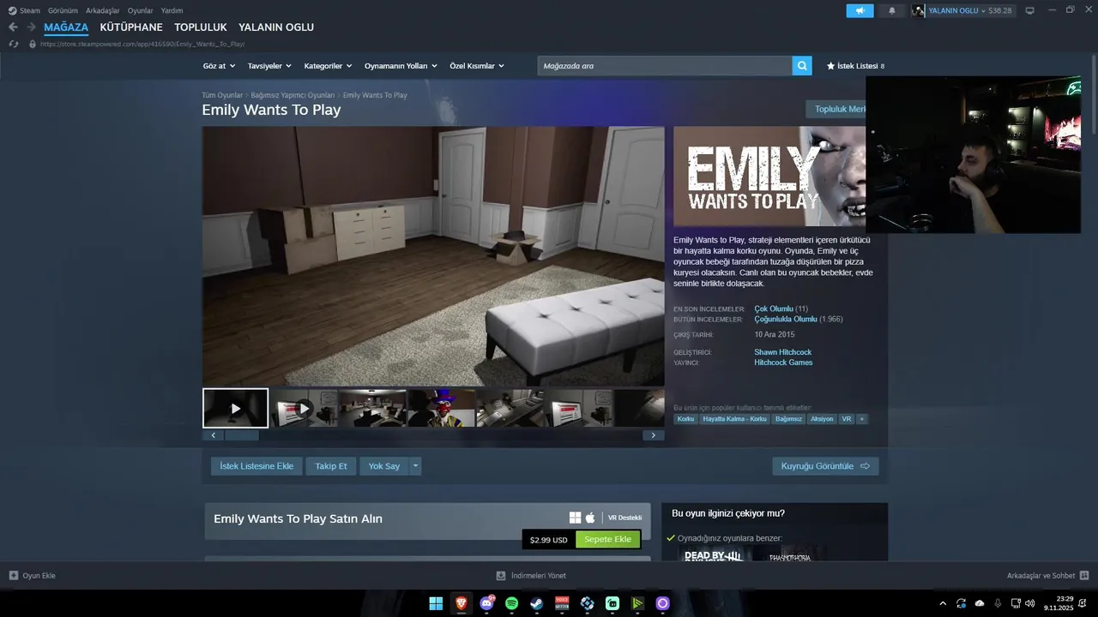
Task: Expand the Kategoriler menu
Action: pos(329,66)
